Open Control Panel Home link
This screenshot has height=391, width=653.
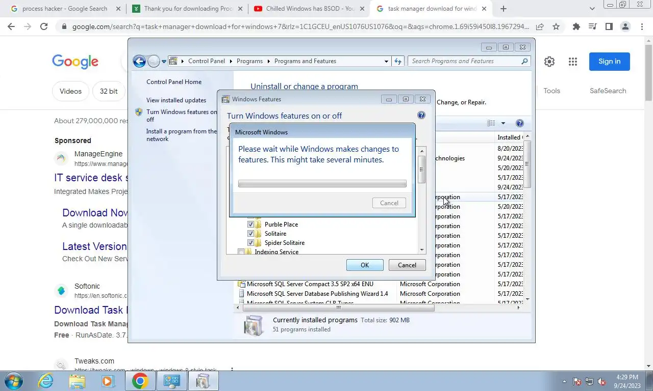[x=174, y=82]
